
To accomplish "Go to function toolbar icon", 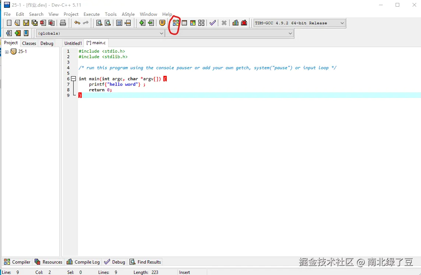I will (x=119, y=23).
